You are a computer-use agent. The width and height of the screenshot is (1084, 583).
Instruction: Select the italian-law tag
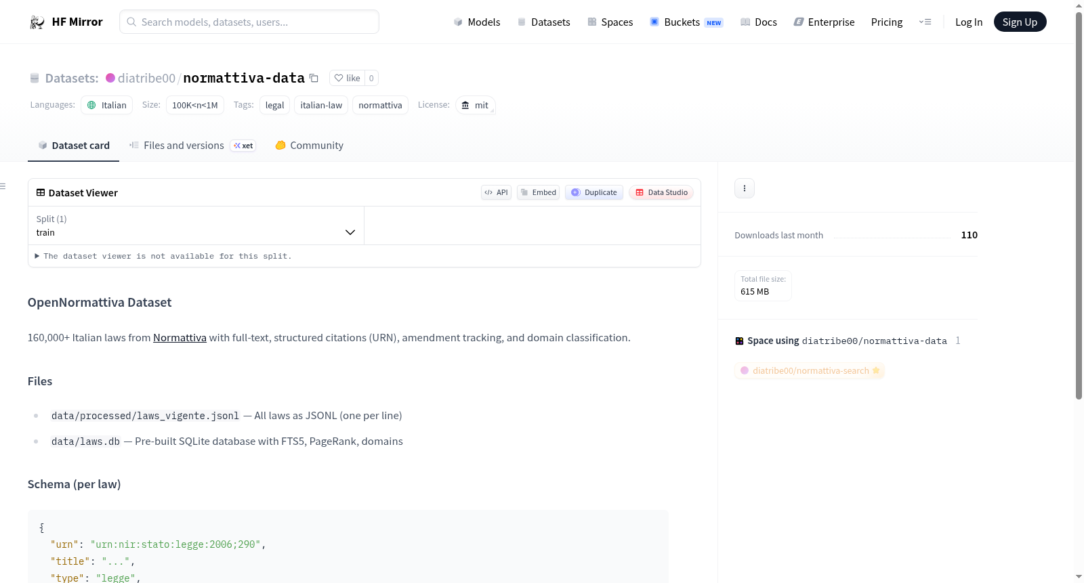[321, 105]
